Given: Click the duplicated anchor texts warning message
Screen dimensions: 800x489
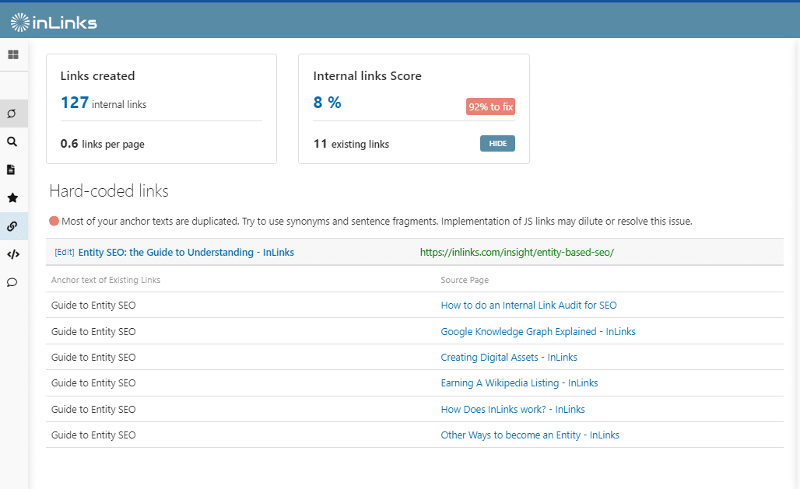Looking at the screenshot, I should click(377, 222).
